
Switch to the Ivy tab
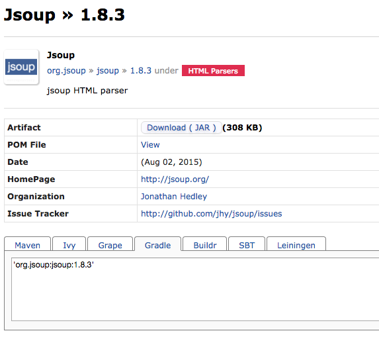click(x=69, y=244)
